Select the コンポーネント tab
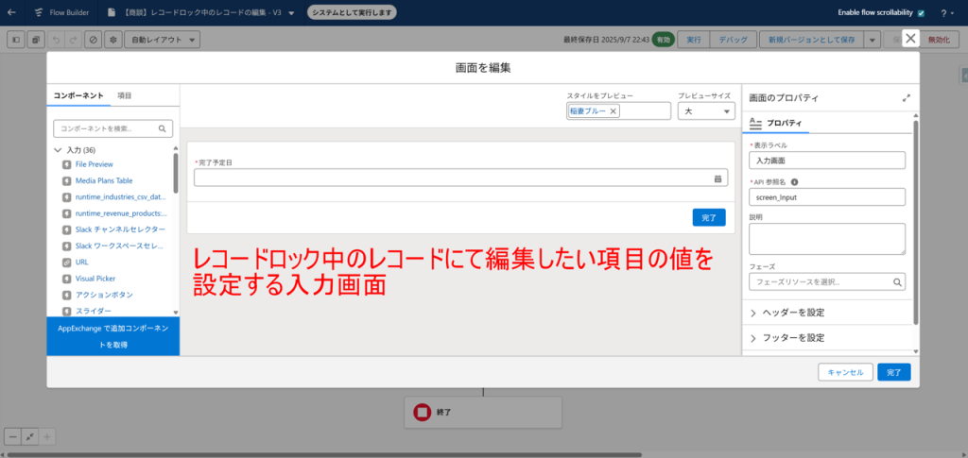The height and width of the screenshot is (458, 968). [x=78, y=96]
